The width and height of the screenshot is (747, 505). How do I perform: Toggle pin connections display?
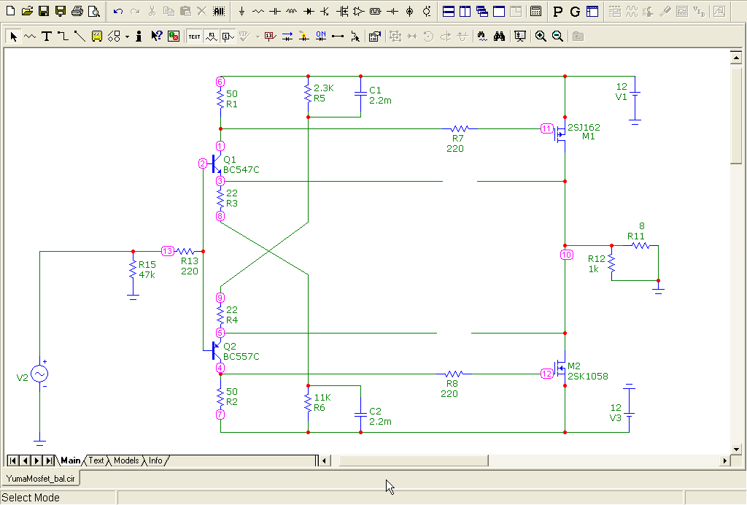(x=337, y=36)
